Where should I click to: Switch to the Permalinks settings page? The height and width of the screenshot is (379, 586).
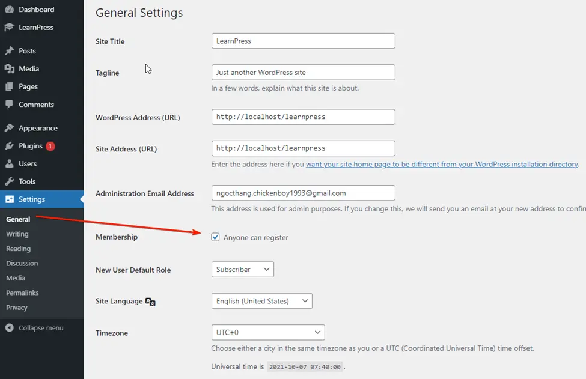click(x=23, y=293)
